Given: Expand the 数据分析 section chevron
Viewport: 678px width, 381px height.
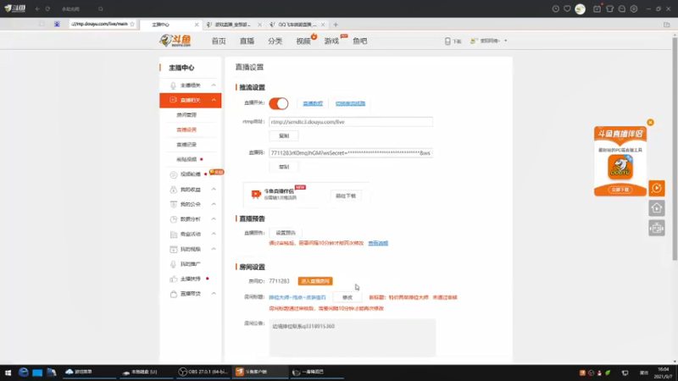Looking at the screenshot, I should click(x=214, y=219).
